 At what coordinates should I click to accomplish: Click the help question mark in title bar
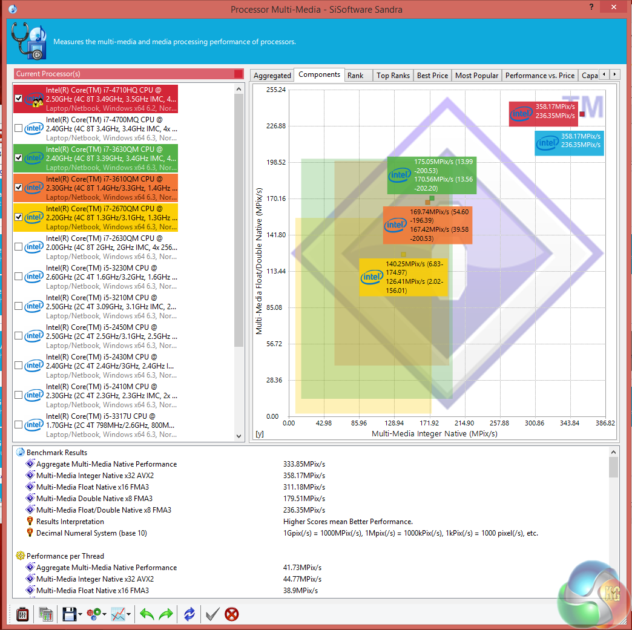591,7
